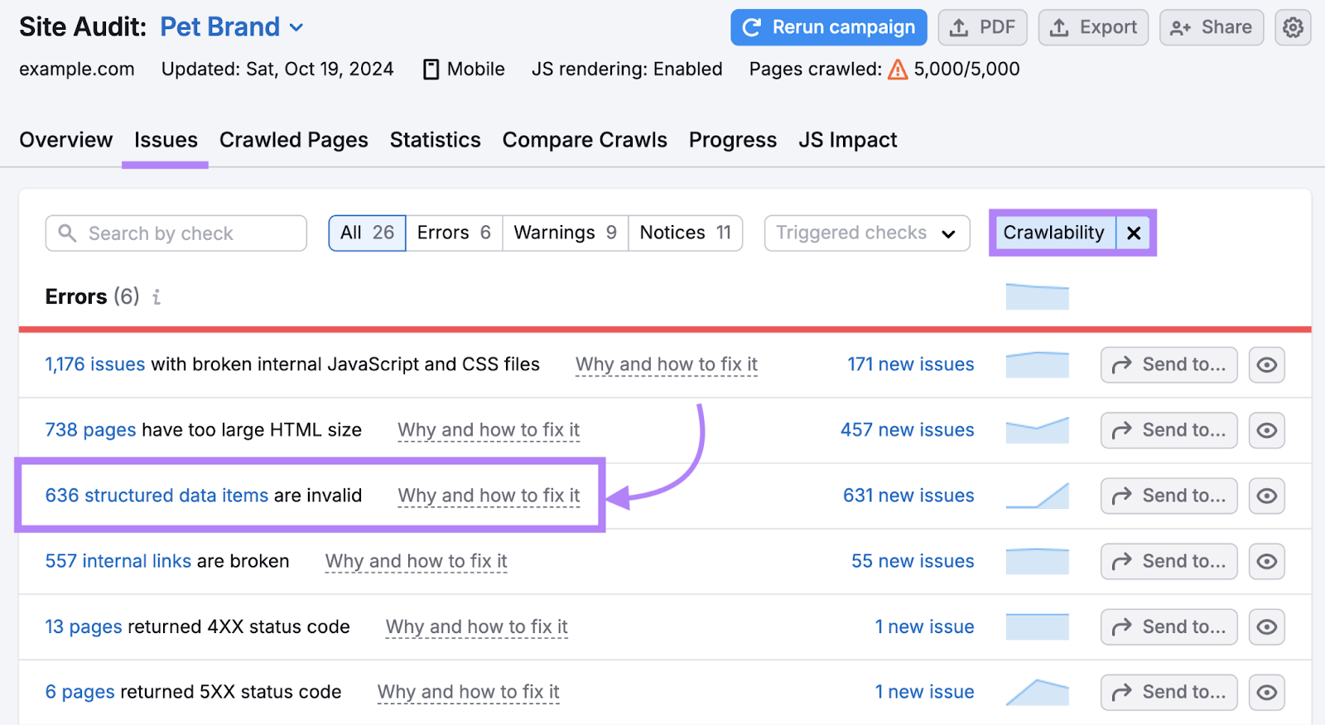Click trend chart for broken JS and CSS

click(1038, 365)
